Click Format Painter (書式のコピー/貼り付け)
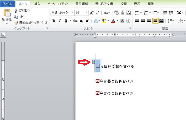Viewport: 186px width, 120px height. [x=31, y=23]
